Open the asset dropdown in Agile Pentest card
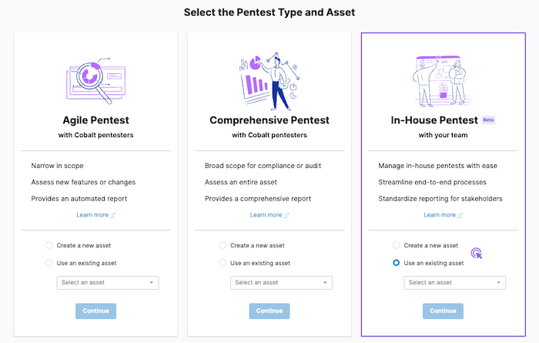This screenshot has width=539, height=343. (x=108, y=283)
